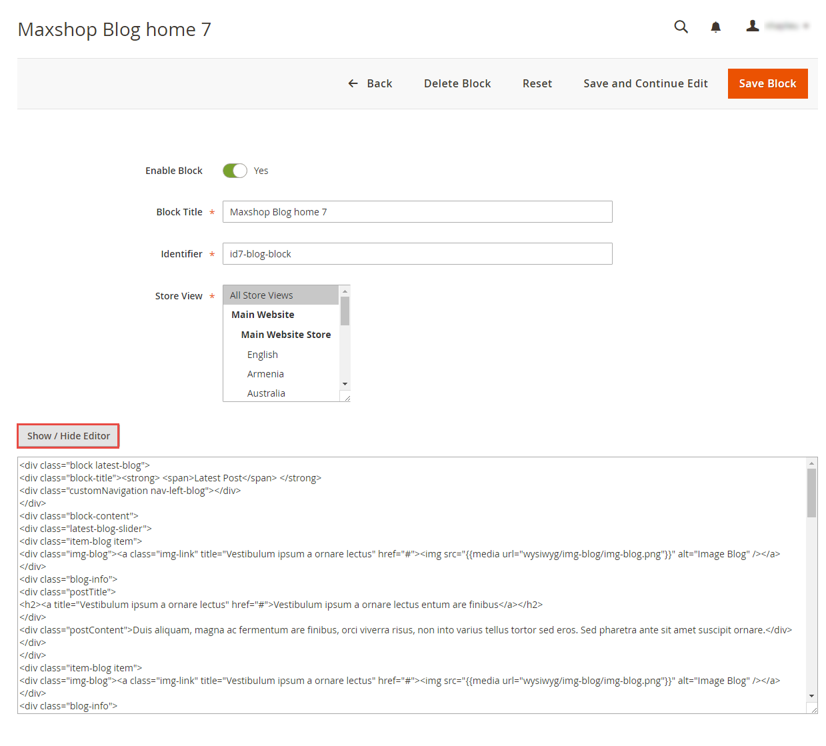This screenshot has height=746, width=826.
Task: Choose Armenia in Store View list
Action: point(265,374)
